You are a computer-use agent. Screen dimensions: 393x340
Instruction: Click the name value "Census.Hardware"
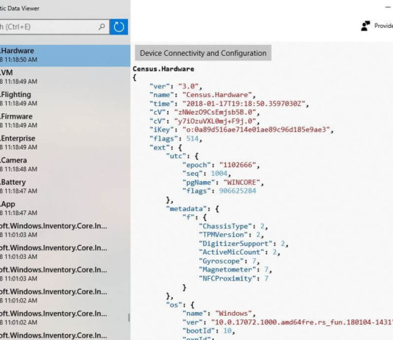pos(217,95)
